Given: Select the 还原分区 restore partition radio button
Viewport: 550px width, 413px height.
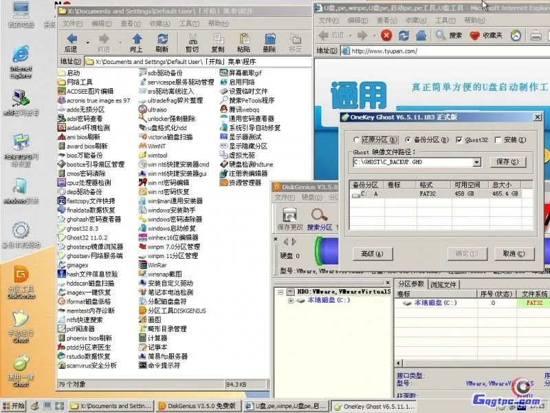Looking at the screenshot, I should [x=356, y=139].
